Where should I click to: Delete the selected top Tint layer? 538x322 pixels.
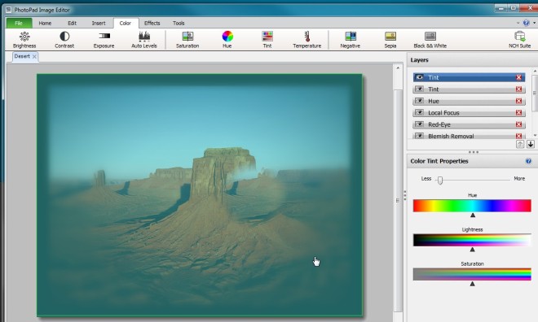[x=518, y=77]
